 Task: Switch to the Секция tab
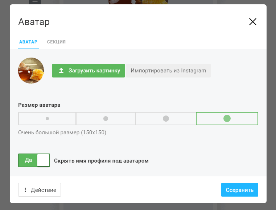click(56, 42)
